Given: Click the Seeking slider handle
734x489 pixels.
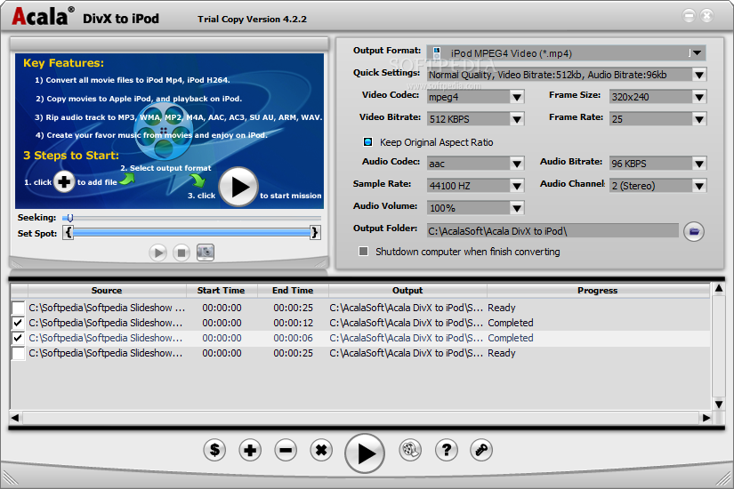Looking at the screenshot, I should [69, 218].
